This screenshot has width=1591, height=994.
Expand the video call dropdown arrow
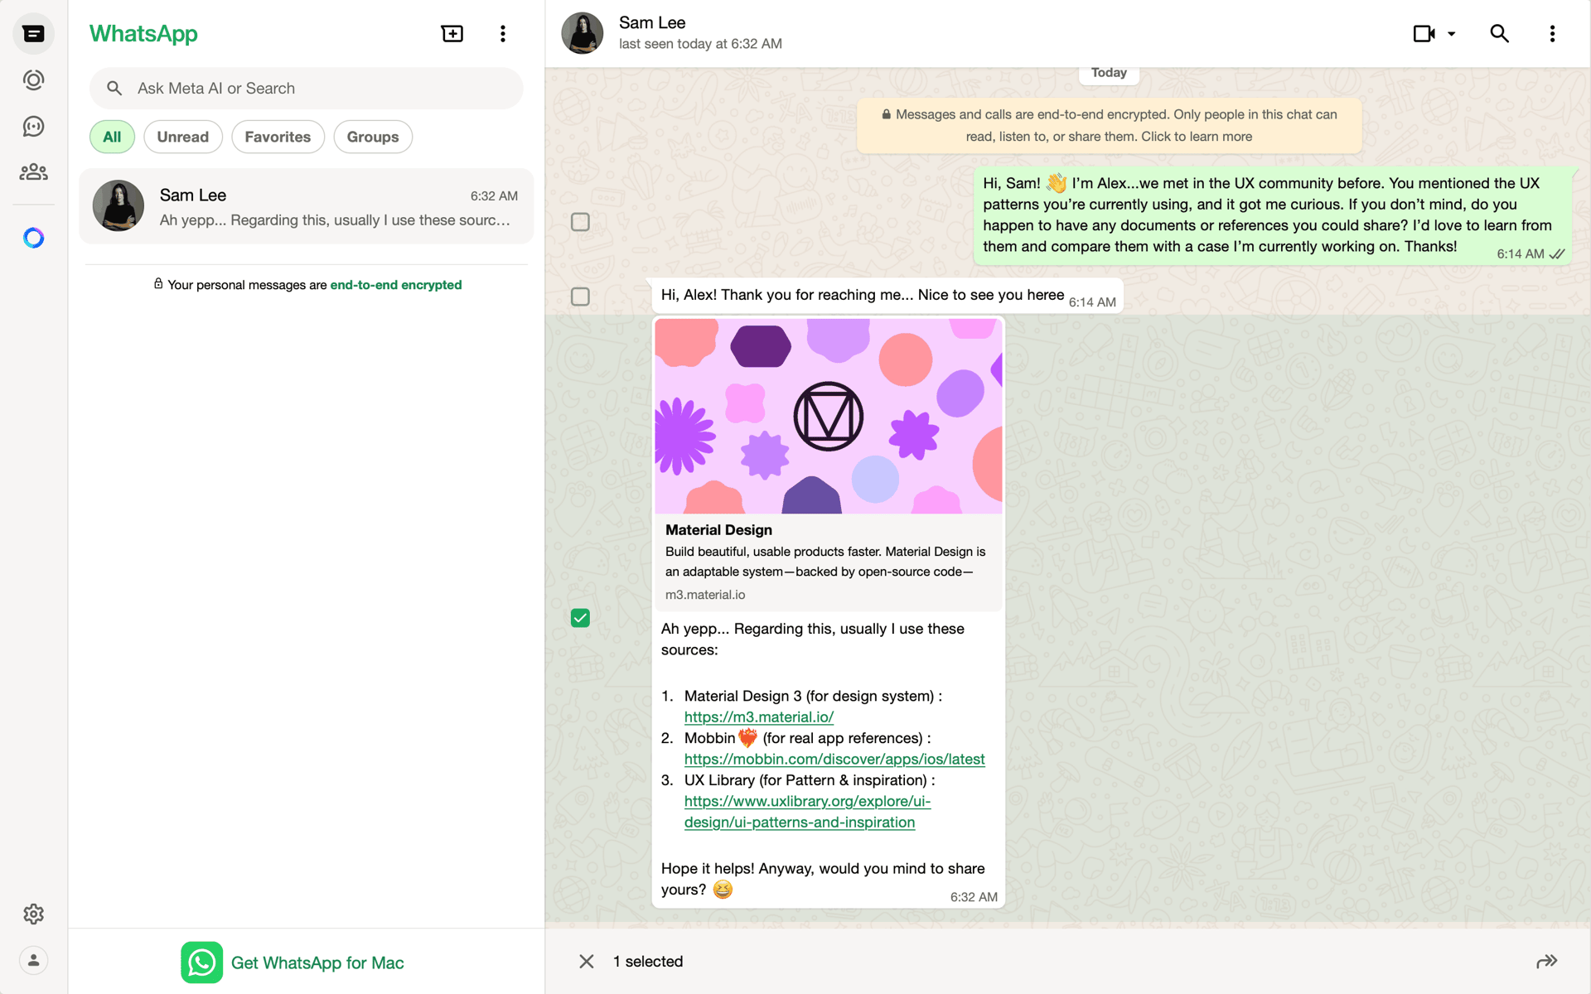1452,34
